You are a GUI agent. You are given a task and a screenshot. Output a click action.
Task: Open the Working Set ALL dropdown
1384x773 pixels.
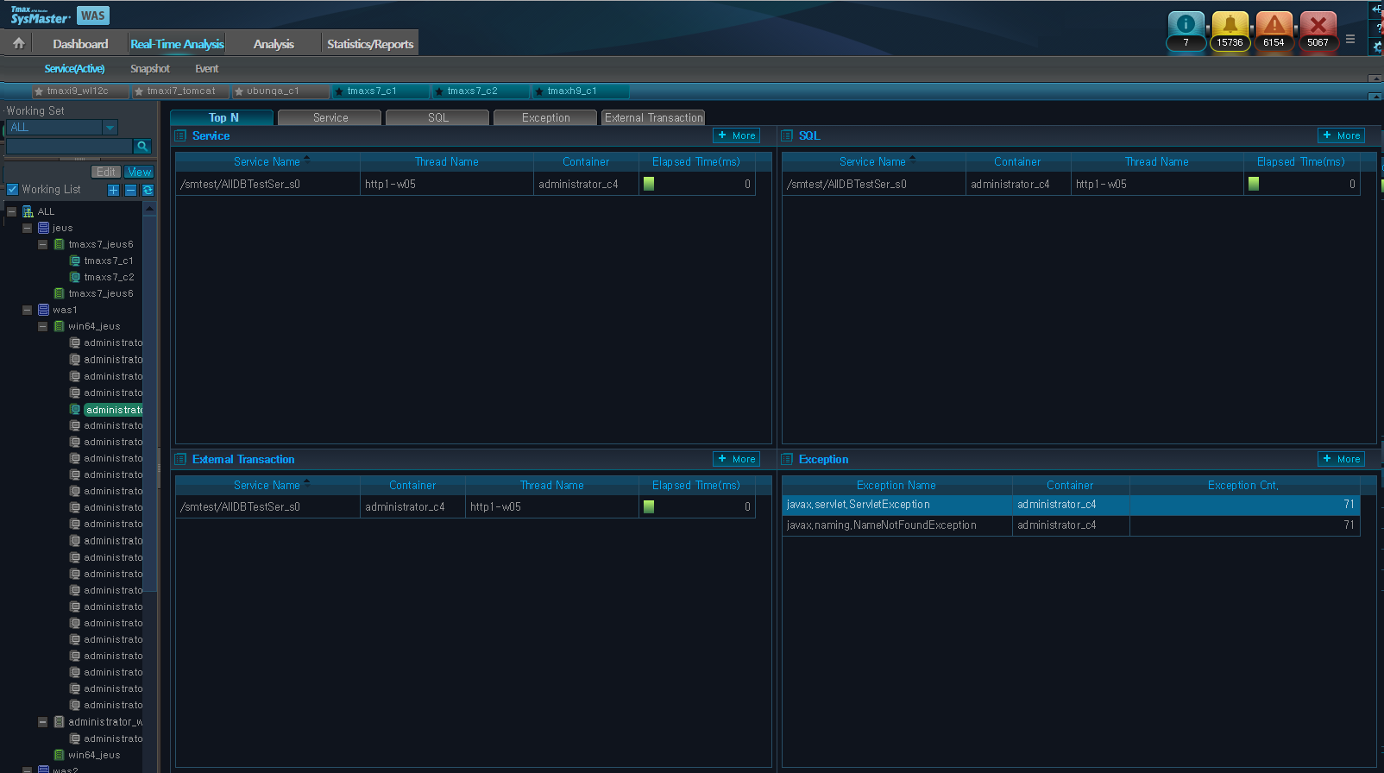[110, 128]
